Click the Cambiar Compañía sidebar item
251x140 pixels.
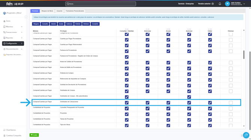(x=12, y=136)
